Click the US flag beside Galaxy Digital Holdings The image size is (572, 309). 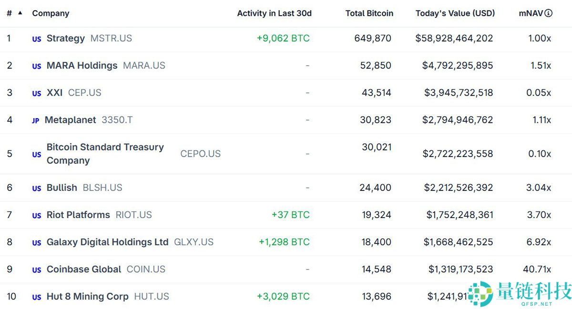[x=36, y=243]
